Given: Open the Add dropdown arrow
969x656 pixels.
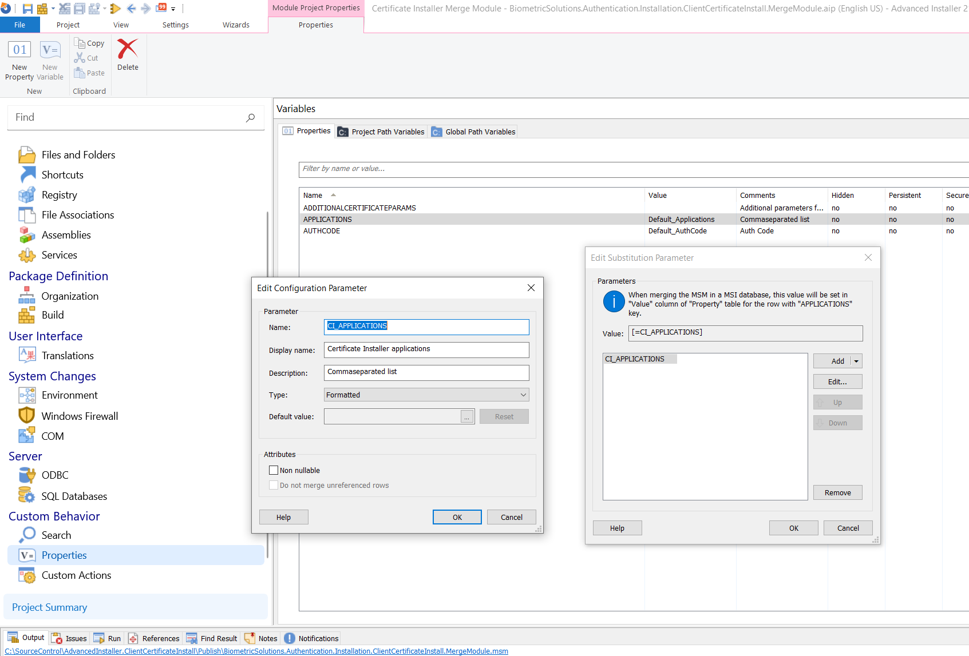Looking at the screenshot, I should 856,360.
